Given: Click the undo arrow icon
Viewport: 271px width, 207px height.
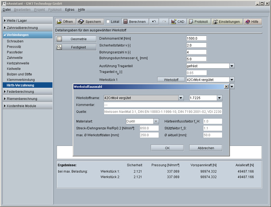Looking at the screenshot, I should (154, 21).
